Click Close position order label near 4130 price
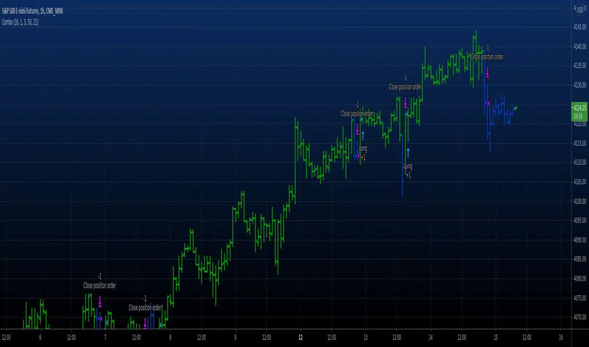The width and height of the screenshot is (589, 347). tap(405, 87)
